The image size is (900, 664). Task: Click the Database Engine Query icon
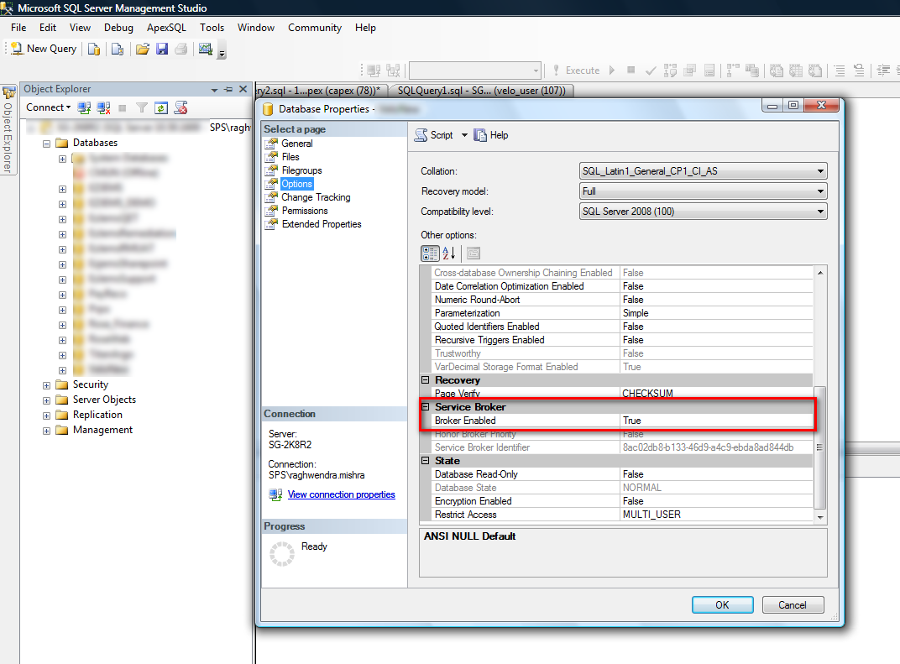click(x=94, y=50)
